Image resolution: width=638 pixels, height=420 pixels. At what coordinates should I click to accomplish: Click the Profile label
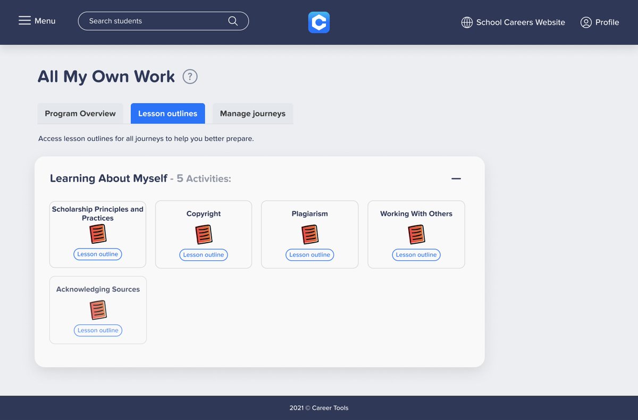tap(607, 22)
